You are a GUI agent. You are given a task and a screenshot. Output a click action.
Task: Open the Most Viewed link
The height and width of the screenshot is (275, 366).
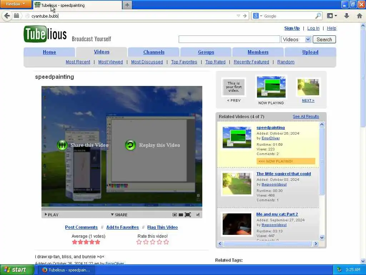click(110, 62)
